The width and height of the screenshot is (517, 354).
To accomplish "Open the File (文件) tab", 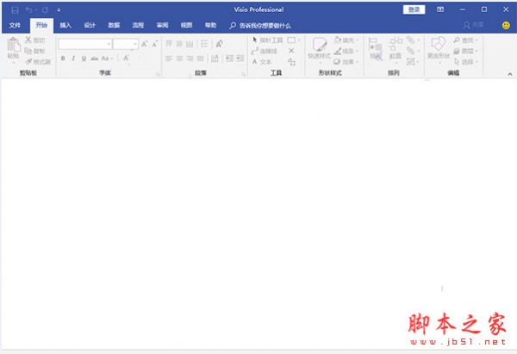I will point(15,25).
